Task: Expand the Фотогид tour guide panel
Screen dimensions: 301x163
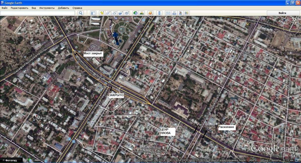Action: (11, 160)
